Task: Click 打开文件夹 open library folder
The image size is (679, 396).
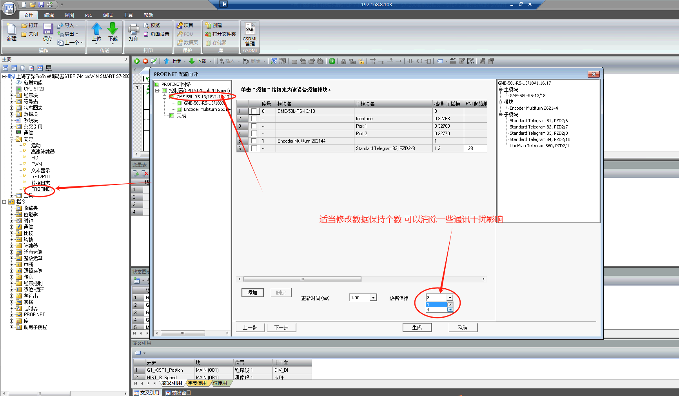Action: coord(221,34)
